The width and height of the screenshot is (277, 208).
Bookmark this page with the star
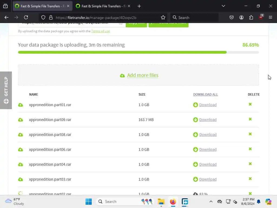click(x=163, y=18)
